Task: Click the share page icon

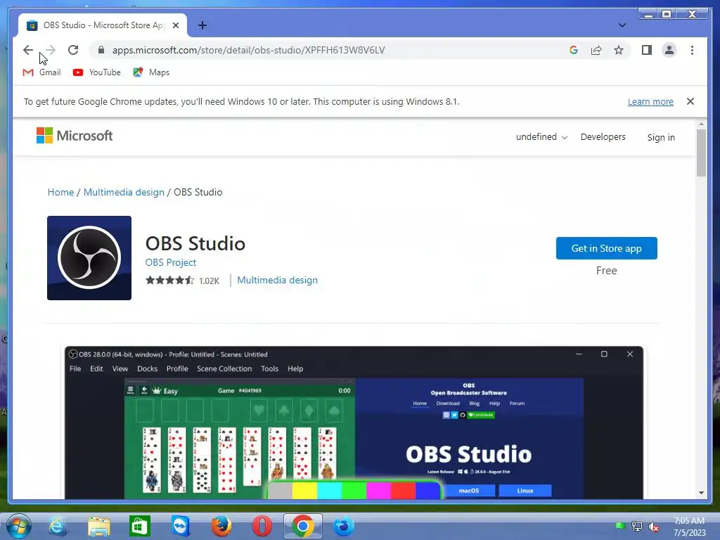Action: pyautogui.click(x=596, y=50)
